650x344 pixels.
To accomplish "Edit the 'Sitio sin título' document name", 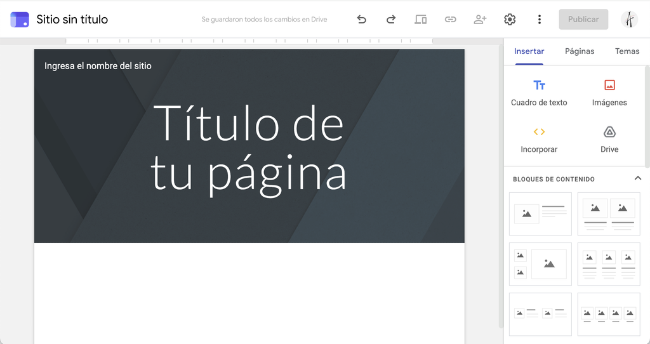I will 72,20.
